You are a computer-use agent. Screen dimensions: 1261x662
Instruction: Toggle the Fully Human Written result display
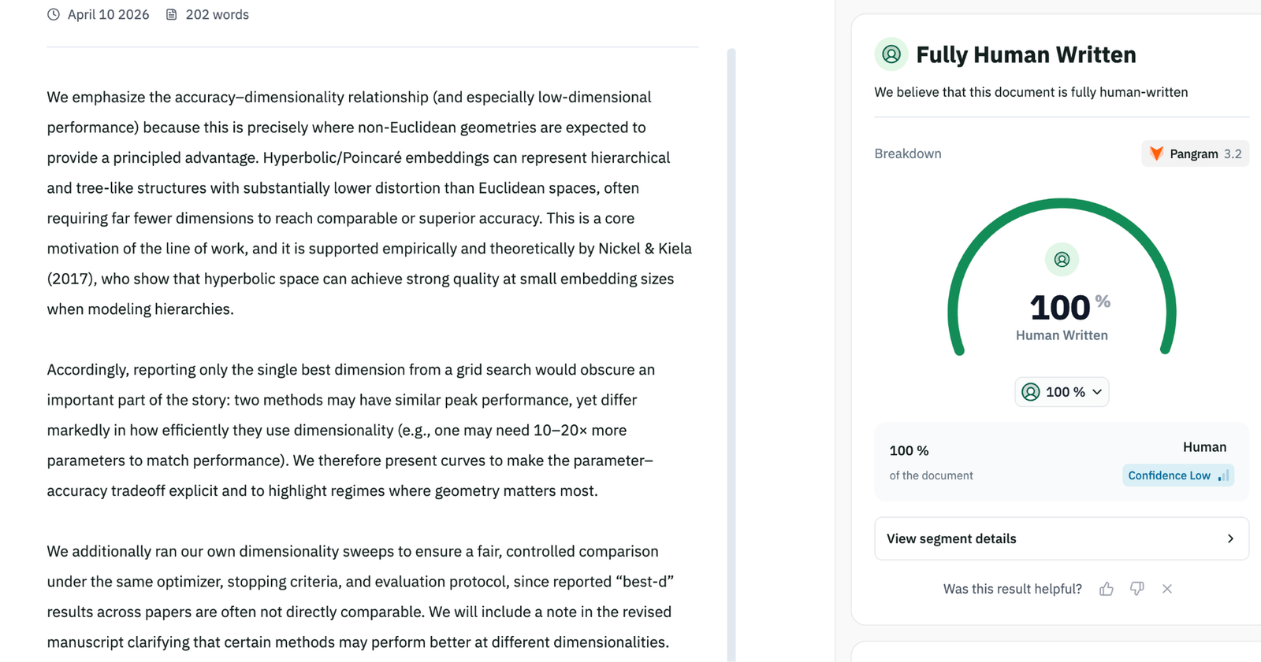(x=1025, y=54)
